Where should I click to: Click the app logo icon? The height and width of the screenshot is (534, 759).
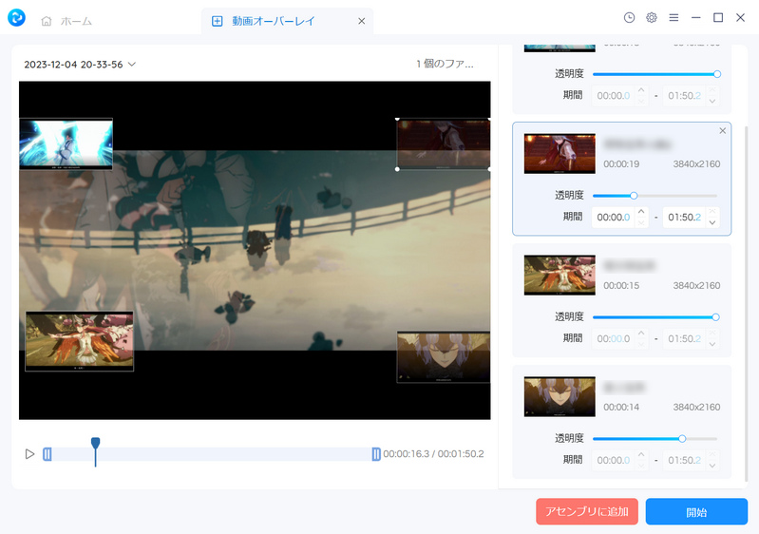pos(16,18)
